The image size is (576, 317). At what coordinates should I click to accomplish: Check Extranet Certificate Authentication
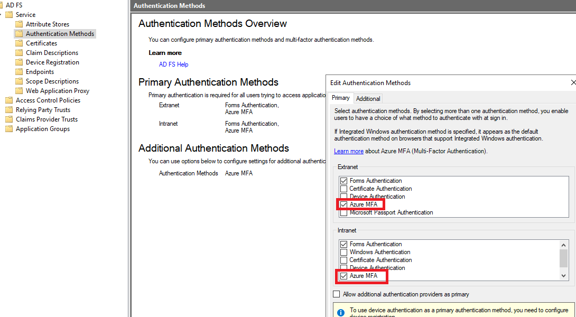(x=344, y=189)
